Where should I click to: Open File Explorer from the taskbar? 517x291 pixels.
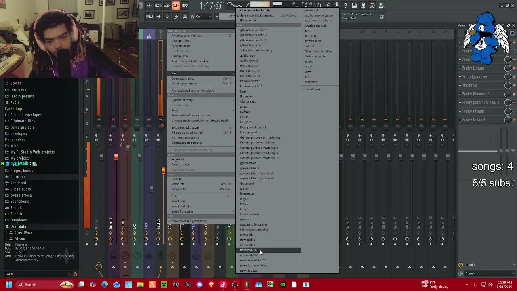(140, 285)
